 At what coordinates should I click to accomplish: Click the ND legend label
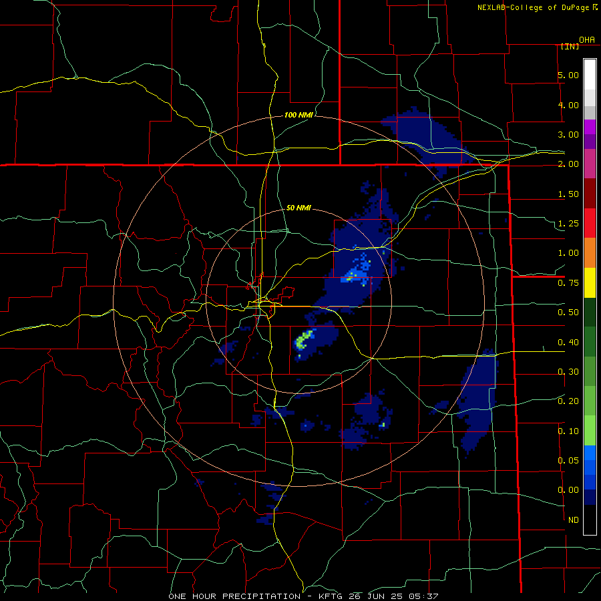pos(574,520)
